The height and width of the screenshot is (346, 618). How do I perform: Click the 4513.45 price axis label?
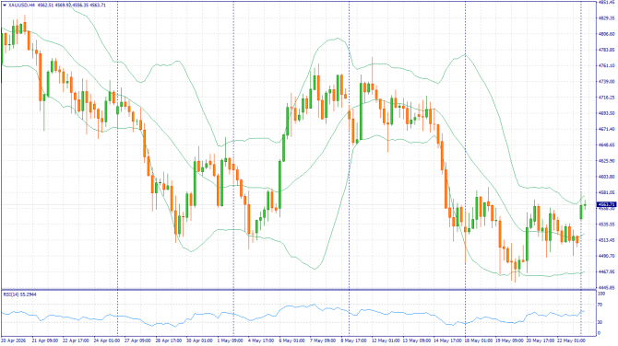pos(606,240)
